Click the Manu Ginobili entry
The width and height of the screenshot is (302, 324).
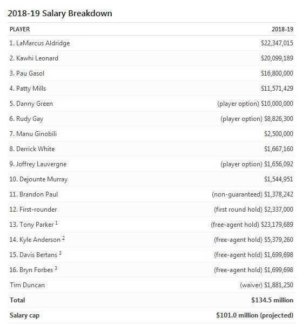(33, 134)
